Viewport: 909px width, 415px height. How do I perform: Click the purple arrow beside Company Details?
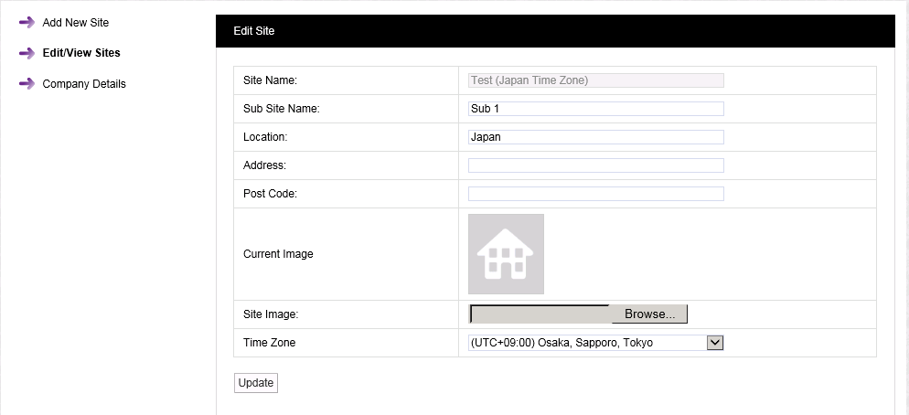tap(27, 84)
